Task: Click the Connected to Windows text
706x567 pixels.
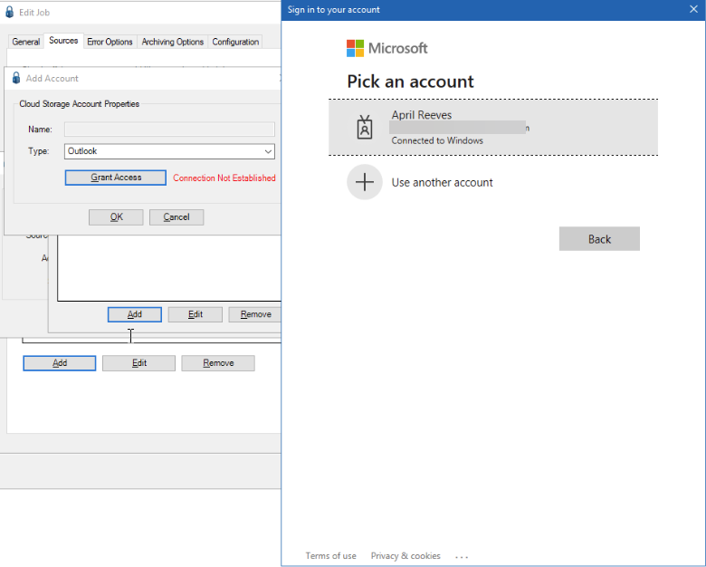Action: point(437,140)
